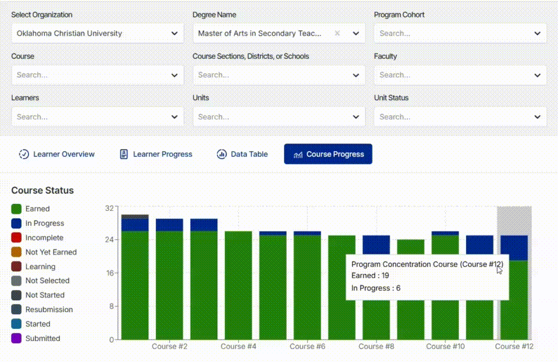Screen dimensions: 558x362
Task: Switch to the Data Table tab
Action: [x=242, y=154]
